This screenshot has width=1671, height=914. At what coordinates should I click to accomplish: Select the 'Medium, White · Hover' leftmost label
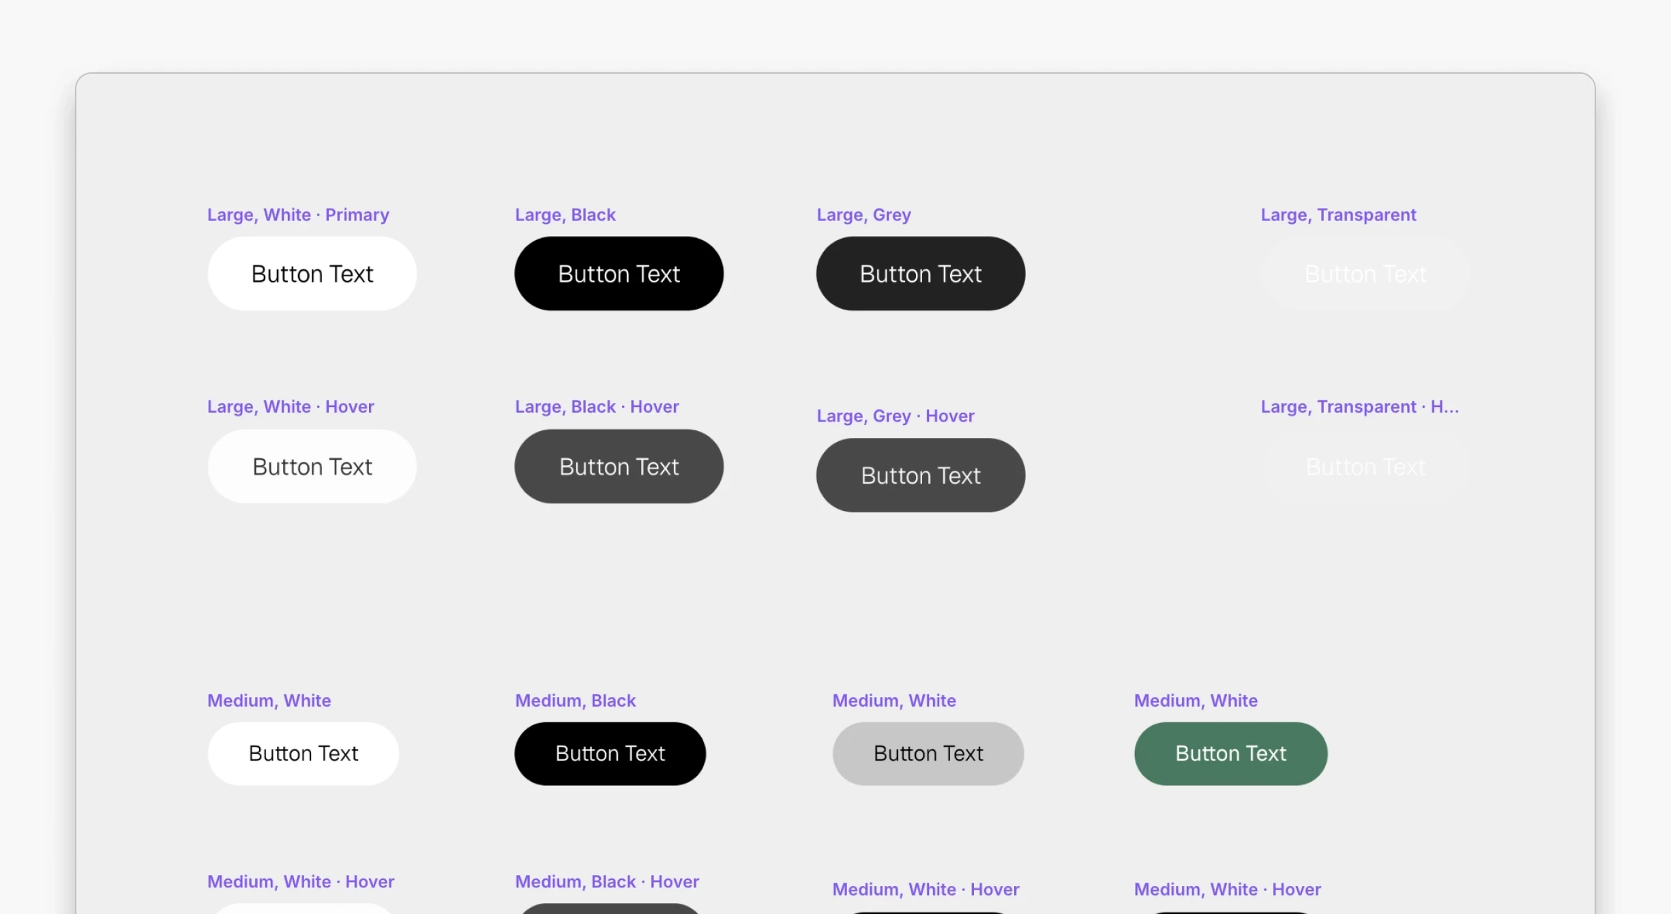300,881
